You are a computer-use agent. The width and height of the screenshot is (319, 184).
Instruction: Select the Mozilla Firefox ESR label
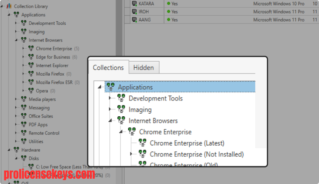54,82
